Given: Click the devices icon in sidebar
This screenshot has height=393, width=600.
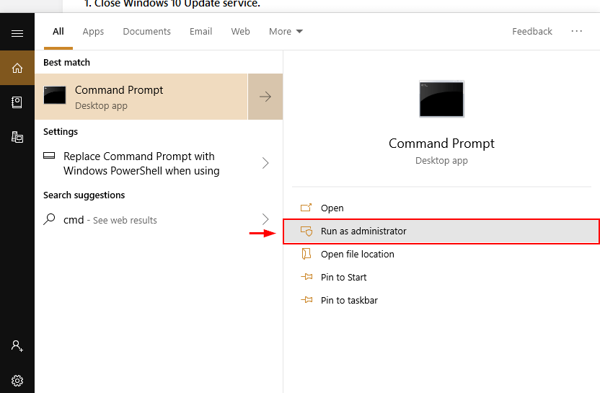Looking at the screenshot, I should point(17,136).
